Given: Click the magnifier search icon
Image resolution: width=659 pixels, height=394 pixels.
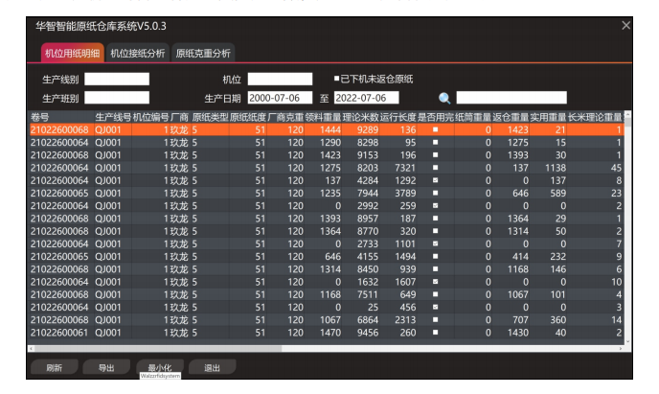Looking at the screenshot, I should (x=444, y=98).
